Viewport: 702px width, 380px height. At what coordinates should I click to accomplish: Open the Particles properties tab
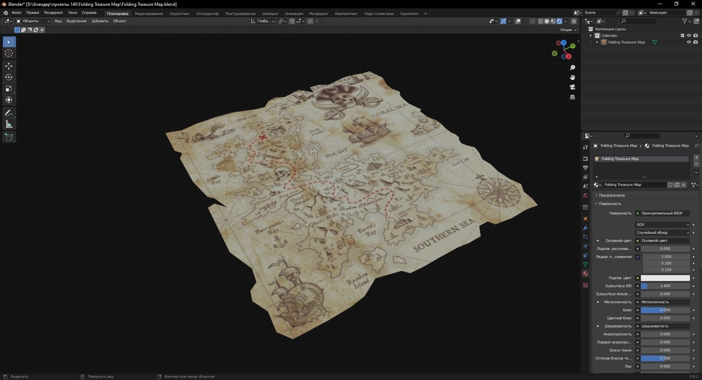585,237
